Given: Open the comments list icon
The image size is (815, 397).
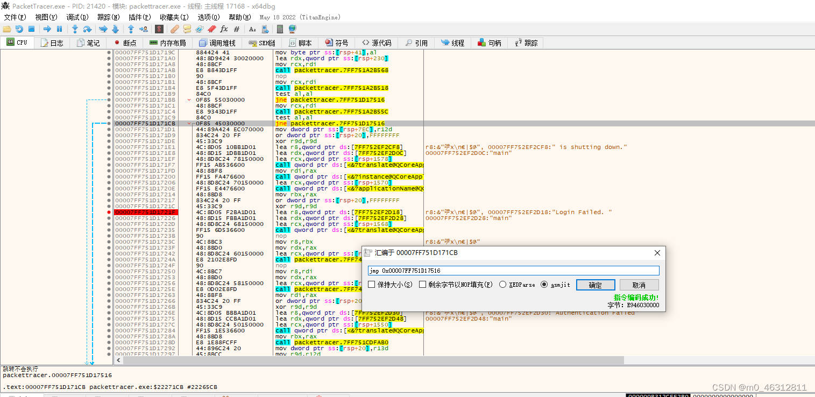Looking at the screenshot, I should (x=187, y=29).
